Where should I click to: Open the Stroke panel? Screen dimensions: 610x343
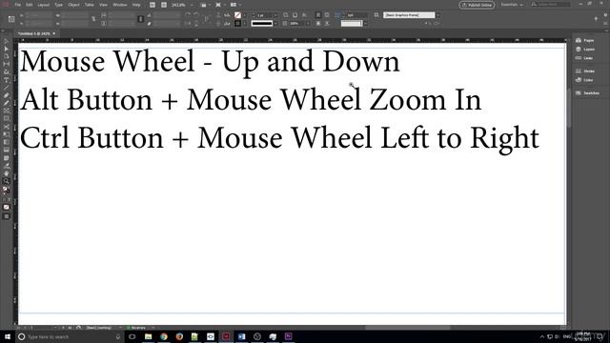click(x=585, y=71)
